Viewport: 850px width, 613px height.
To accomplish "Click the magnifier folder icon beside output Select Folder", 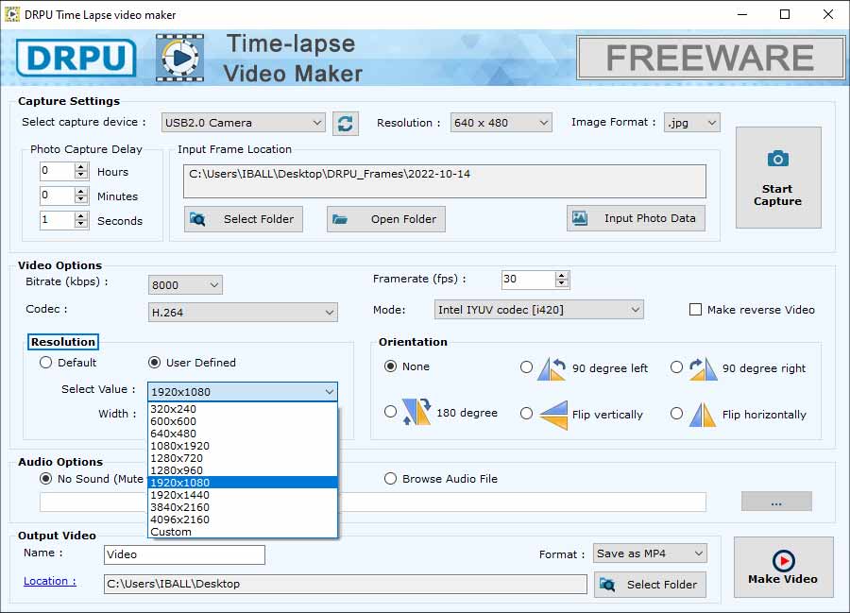I will tap(607, 585).
